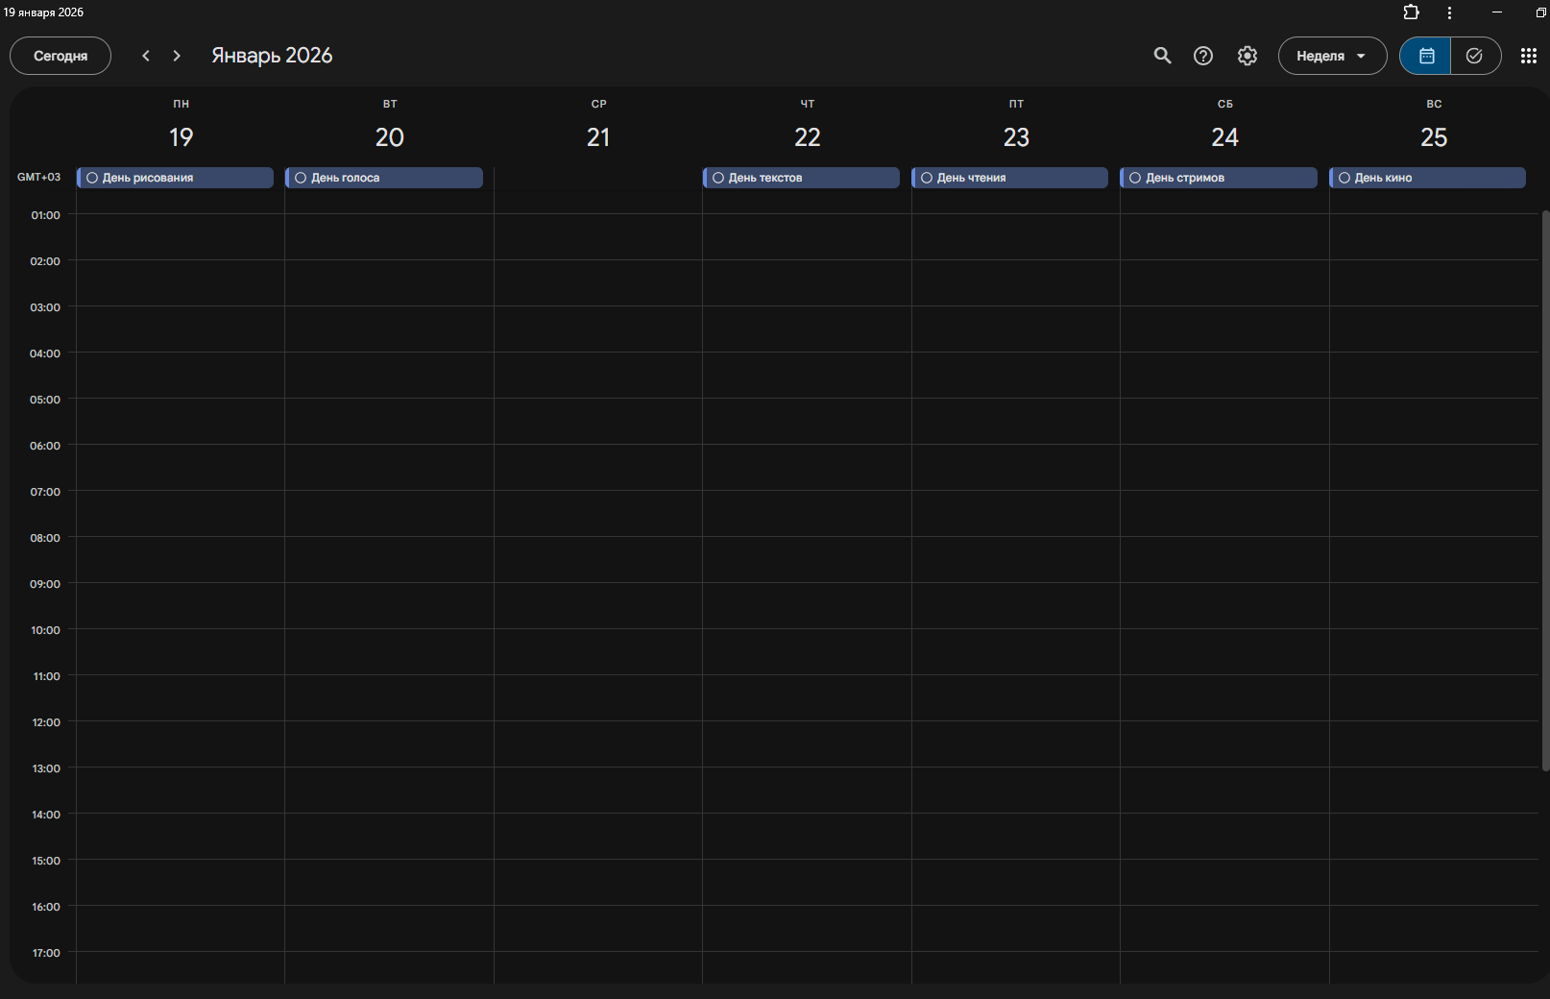
Task: Click the extensions puzzle icon
Action: (1411, 12)
